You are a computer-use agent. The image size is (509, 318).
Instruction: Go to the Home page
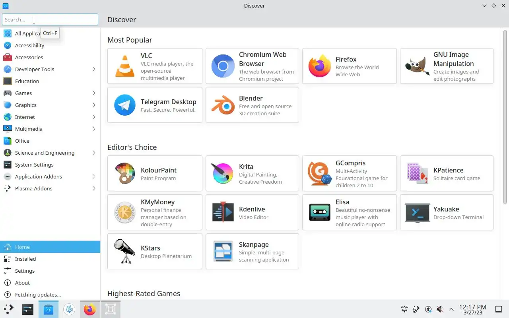coord(50,247)
